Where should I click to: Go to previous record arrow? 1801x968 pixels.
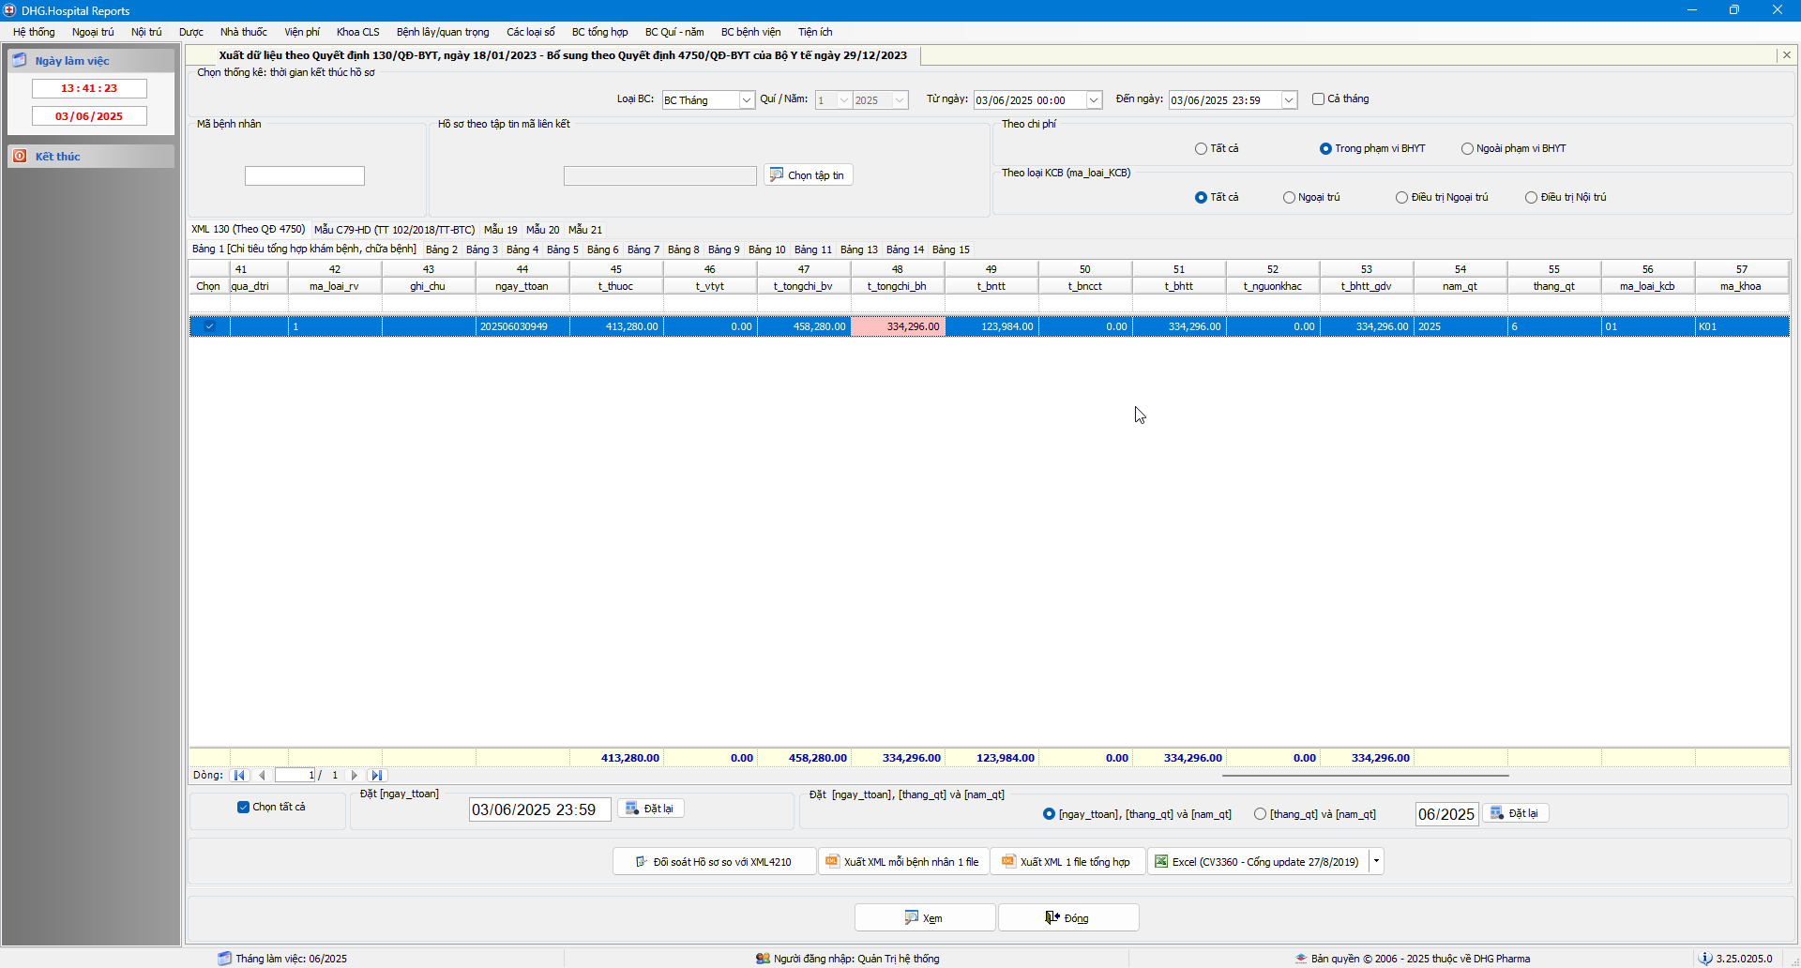[262, 775]
